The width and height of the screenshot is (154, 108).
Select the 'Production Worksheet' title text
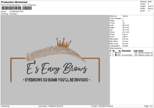click(14, 2)
